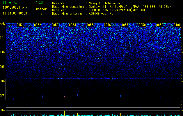The width and height of the screenshot is (183, 116).
Task: Click the observer name Masayuki Kobayashi
Action: [x=104, y=3]
